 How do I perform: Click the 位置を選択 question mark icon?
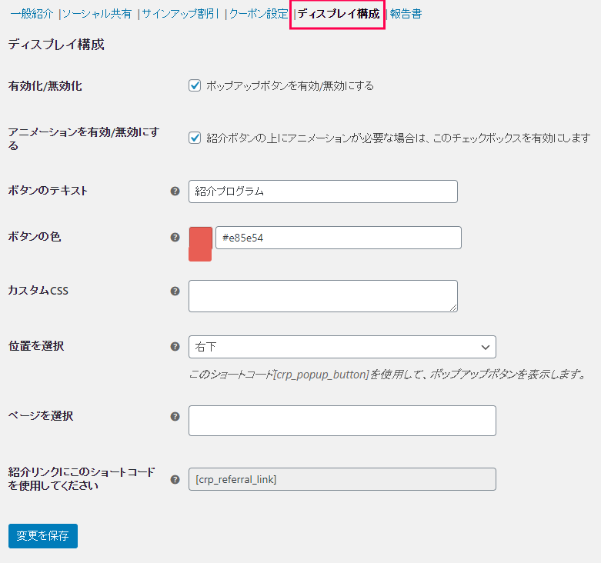click(175, 347)
